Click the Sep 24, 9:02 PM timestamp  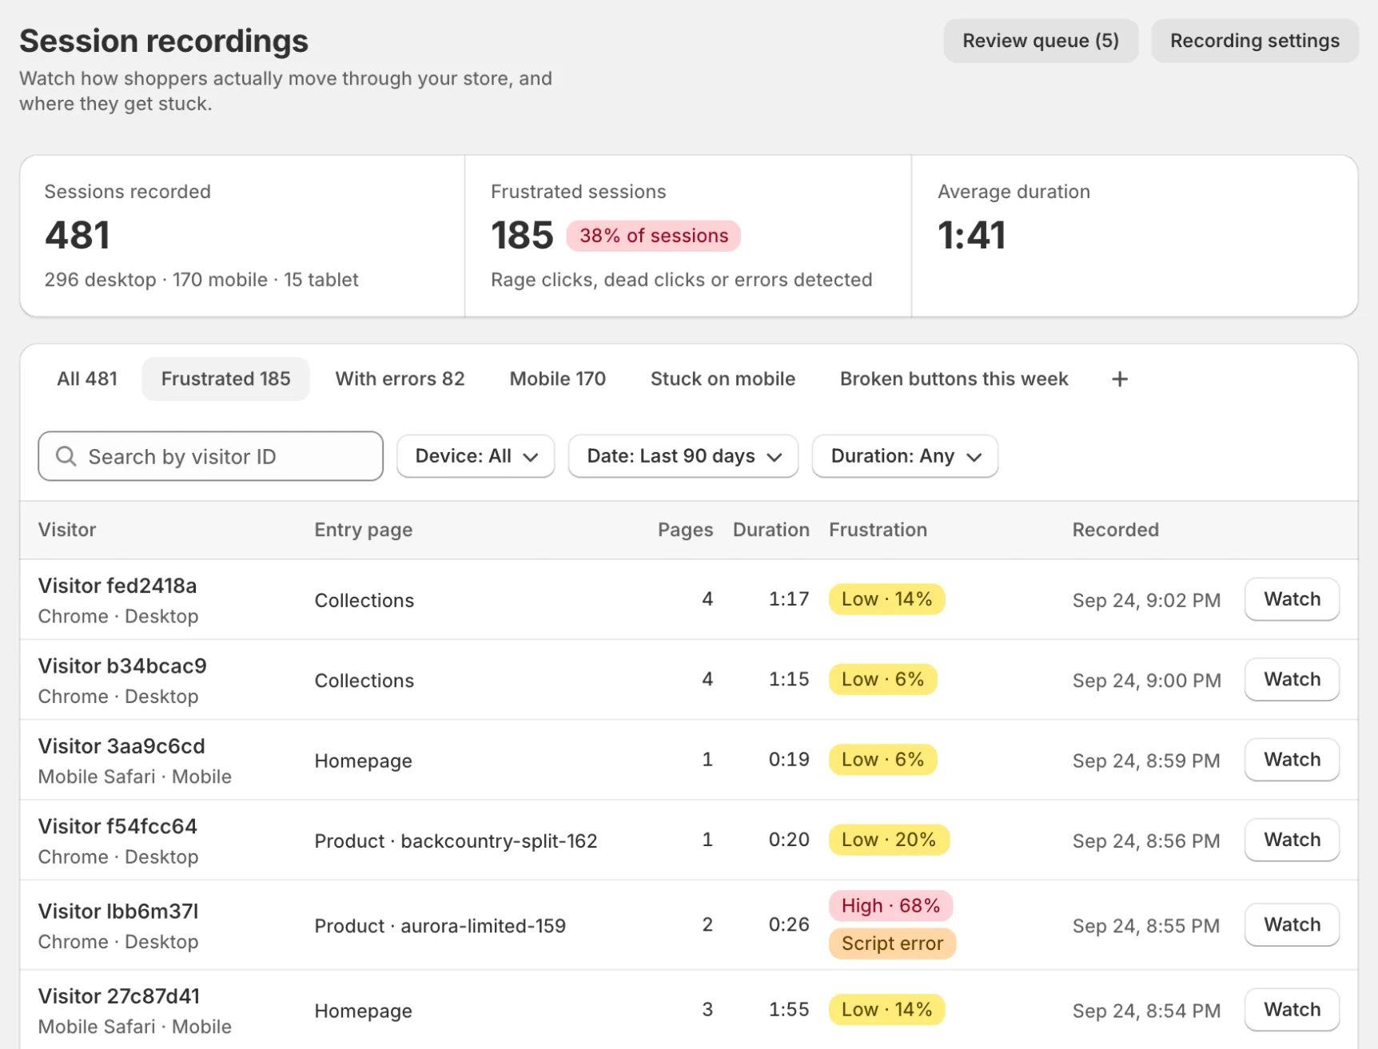[1146, 601]
